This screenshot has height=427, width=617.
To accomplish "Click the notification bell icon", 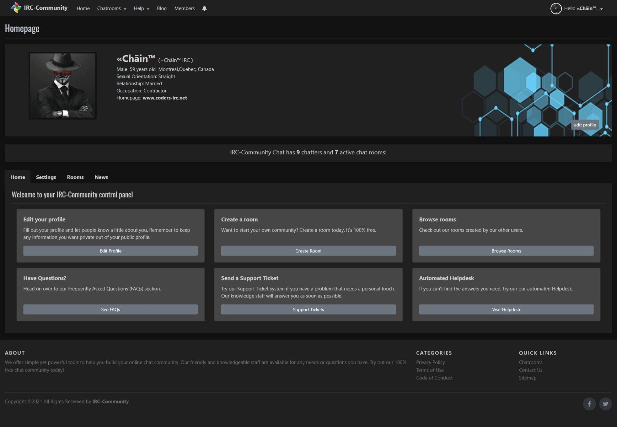I will point(204,8).
